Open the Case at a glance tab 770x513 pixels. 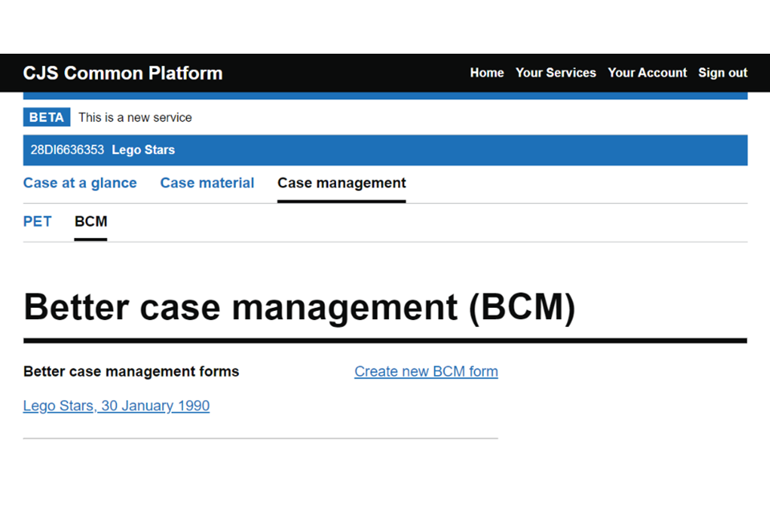click(x=79, y=183)
